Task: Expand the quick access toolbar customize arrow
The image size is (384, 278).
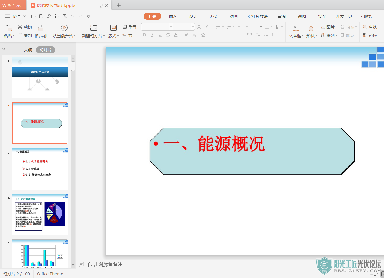Action: pyautogui.click(x=88, y=16)
